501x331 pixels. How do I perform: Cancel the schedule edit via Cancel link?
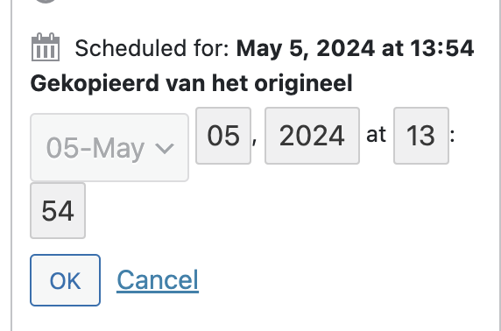pyautogui.click(x=158, y=280)
